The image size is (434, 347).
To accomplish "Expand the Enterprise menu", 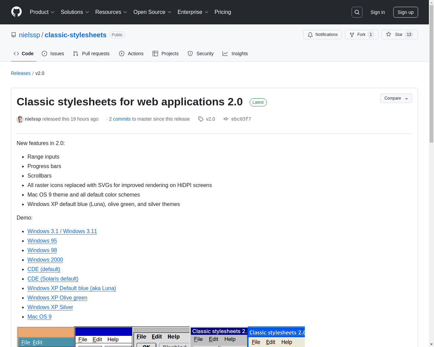I will point(193,12).
